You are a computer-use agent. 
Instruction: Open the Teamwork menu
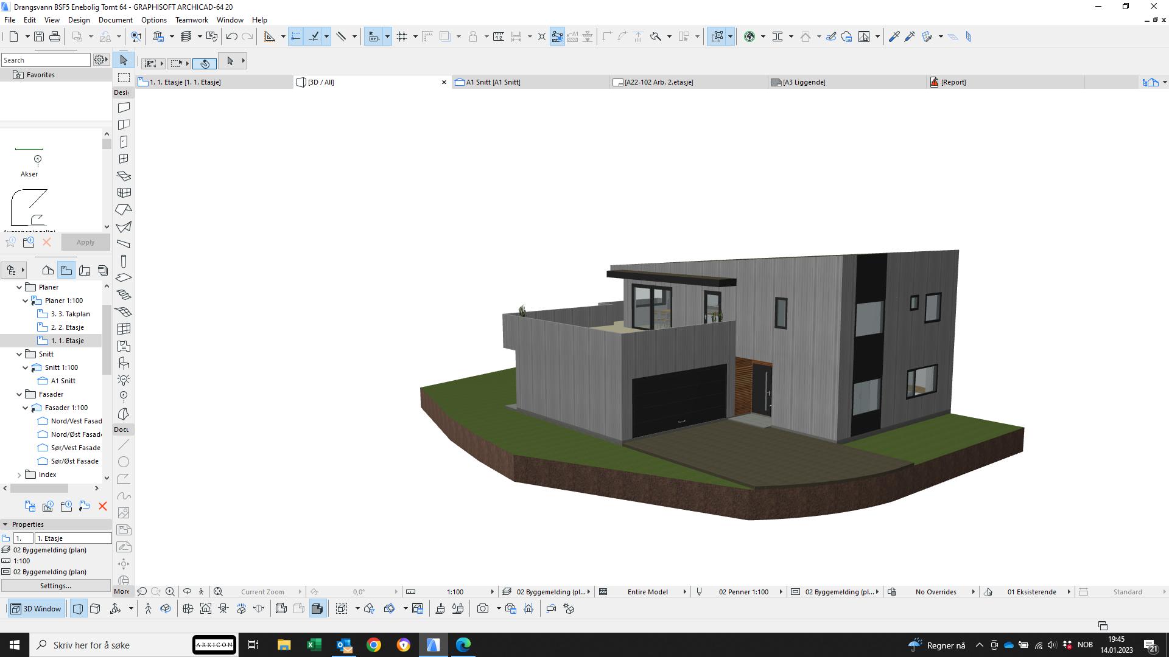(191, 20)
